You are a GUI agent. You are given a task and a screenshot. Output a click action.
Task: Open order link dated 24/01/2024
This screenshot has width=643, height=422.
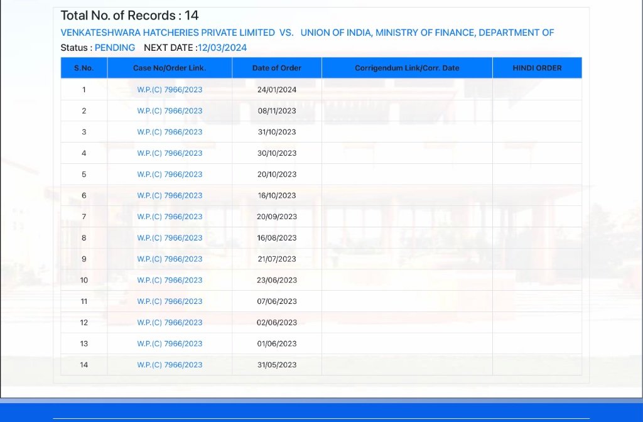(x=170, y=90)
